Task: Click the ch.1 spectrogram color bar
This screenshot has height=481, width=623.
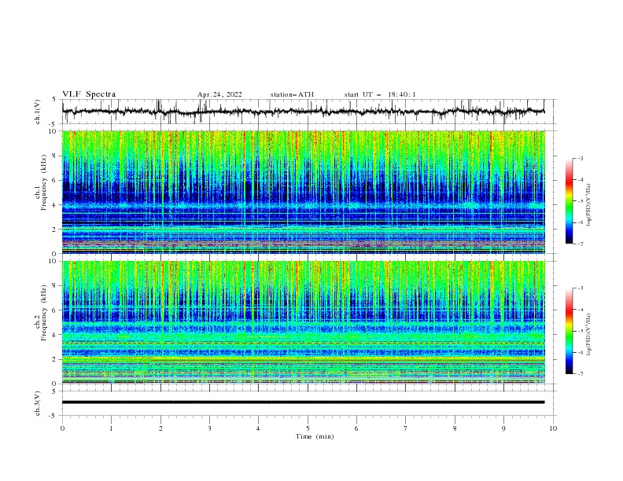Action: 569,201
